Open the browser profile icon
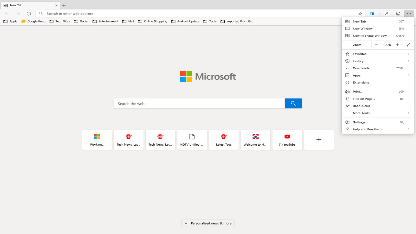This screenshot has width=416, height=234. 387,13
